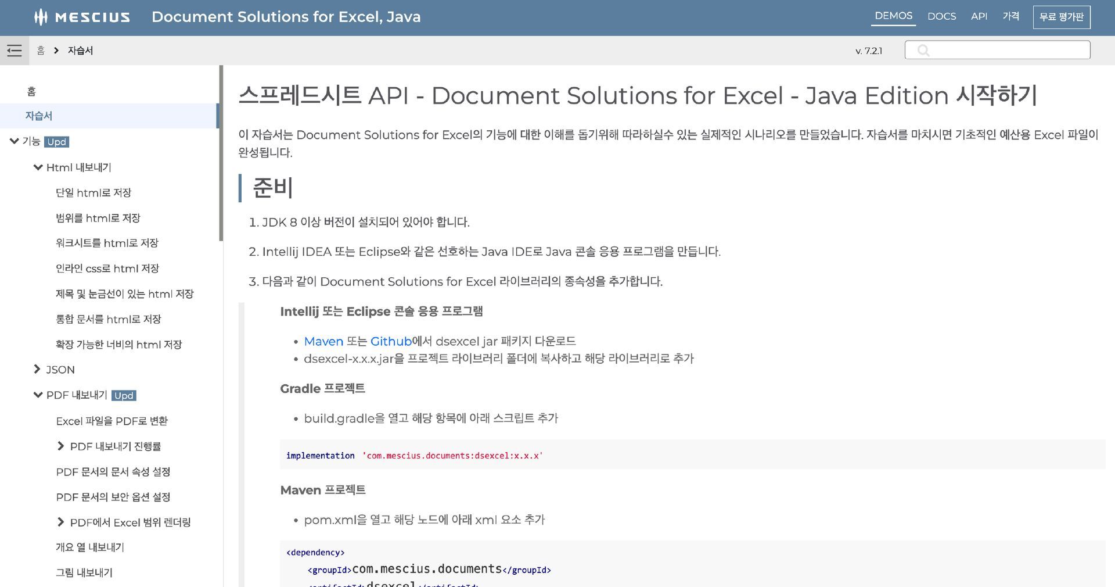1115x587 pixels.
Task: Open PDF 문서의 보안 옵션 설정
Action: 113,497
